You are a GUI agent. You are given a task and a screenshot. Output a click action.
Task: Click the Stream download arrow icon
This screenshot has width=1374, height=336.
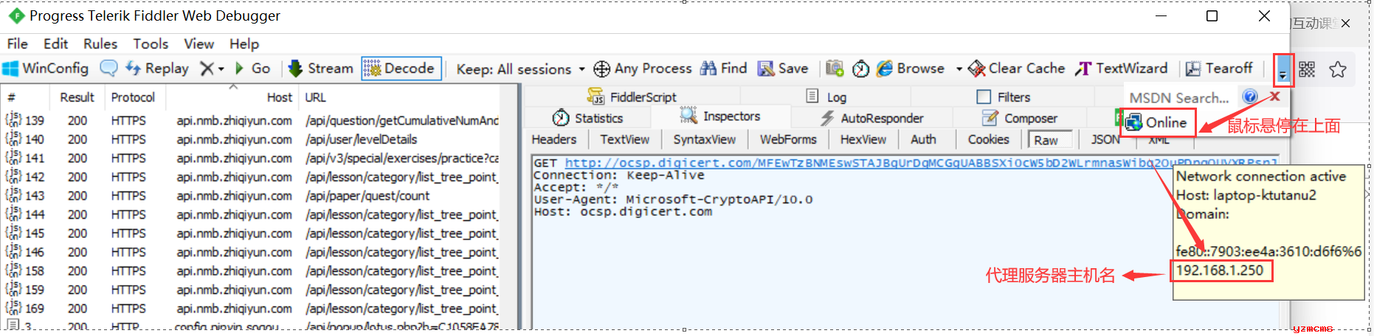(295, 69)
